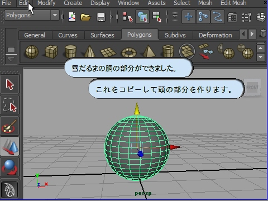Open the Edit menu
268x201 pixels.
point(24,3)
